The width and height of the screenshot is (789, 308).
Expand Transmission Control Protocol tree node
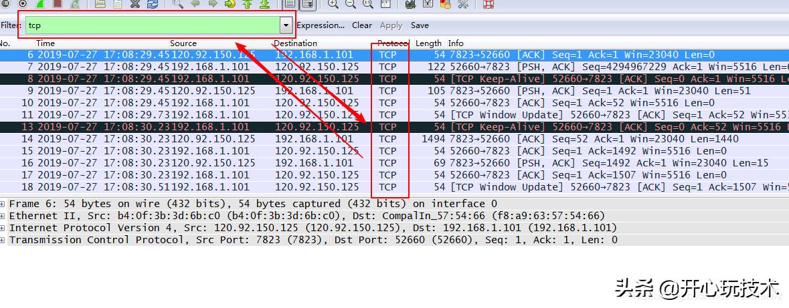point(4,240)
